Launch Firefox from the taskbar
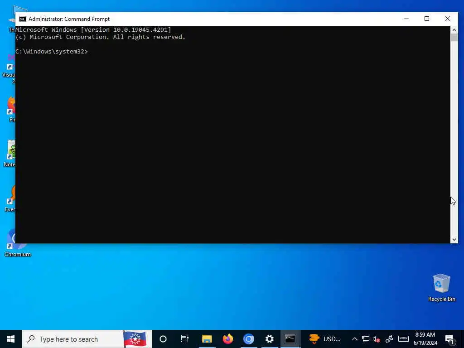 [x=228, y=339]
